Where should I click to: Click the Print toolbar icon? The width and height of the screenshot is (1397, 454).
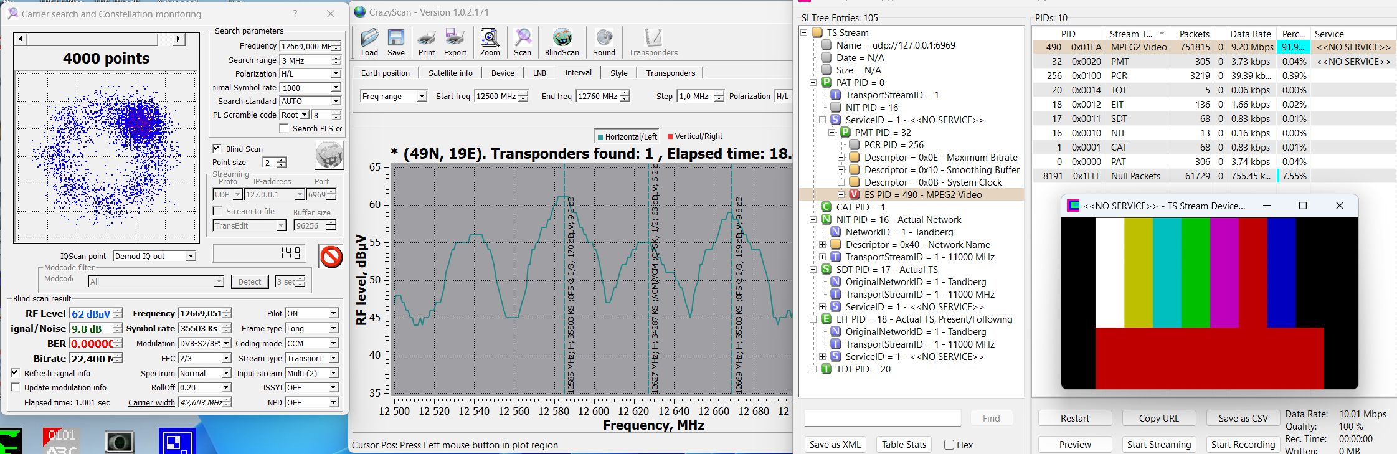coord(427,42)
